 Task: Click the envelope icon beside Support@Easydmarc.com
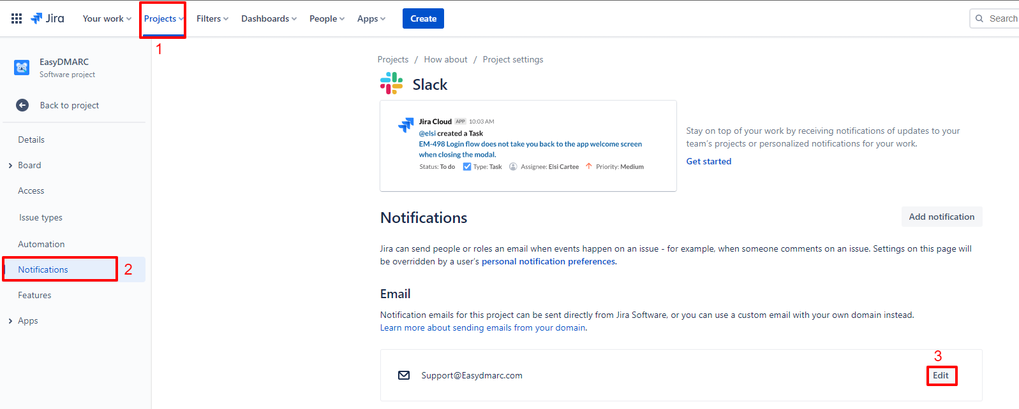(404, 375)
